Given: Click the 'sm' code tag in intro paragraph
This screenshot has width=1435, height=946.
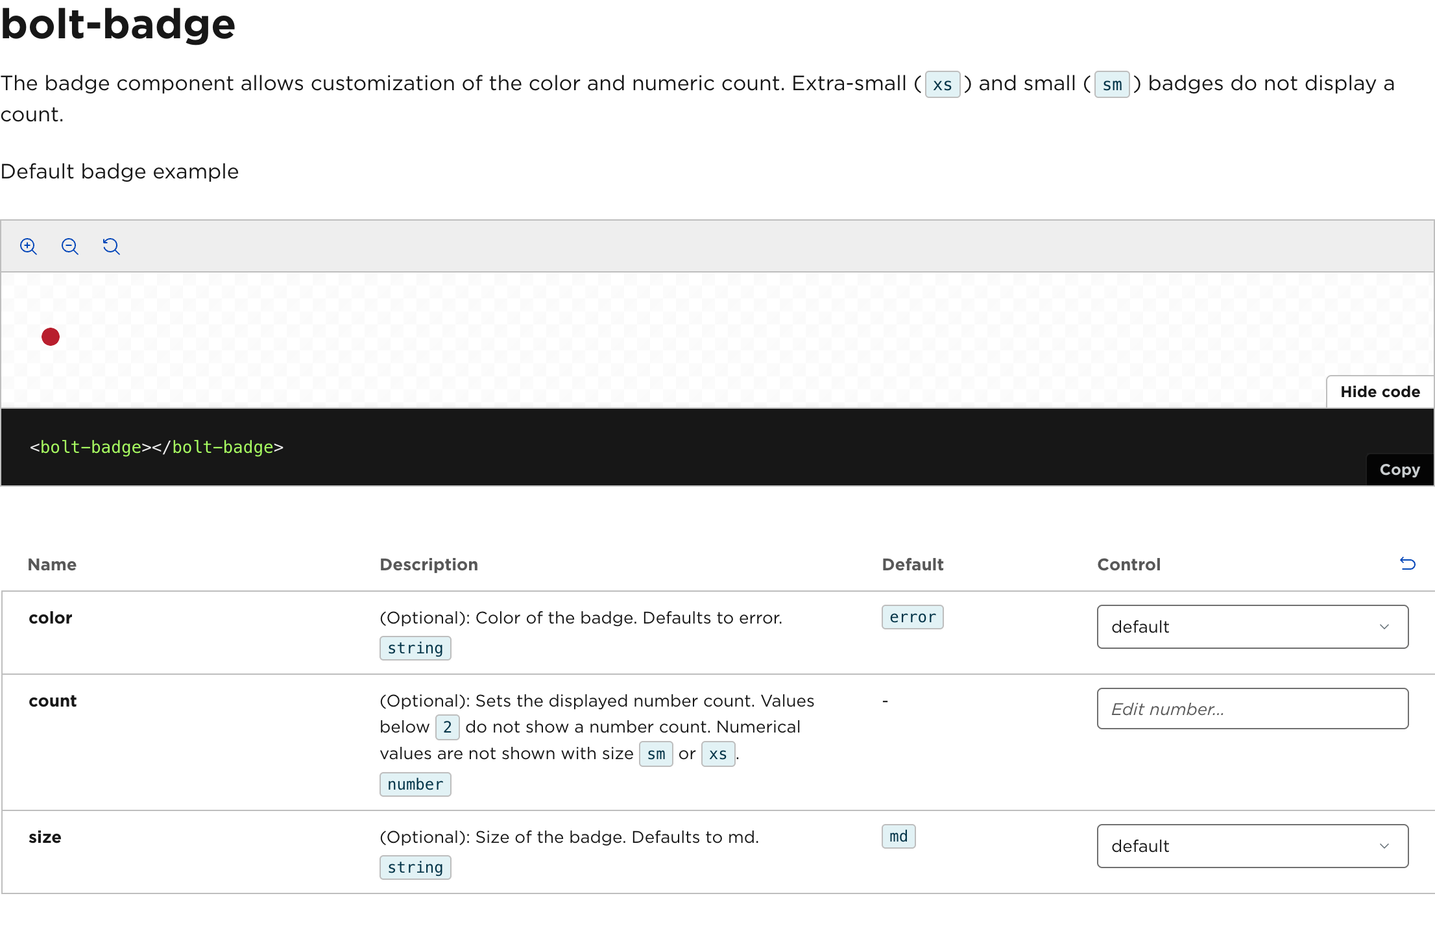Looking at the screenshot, I should 1112,84.
